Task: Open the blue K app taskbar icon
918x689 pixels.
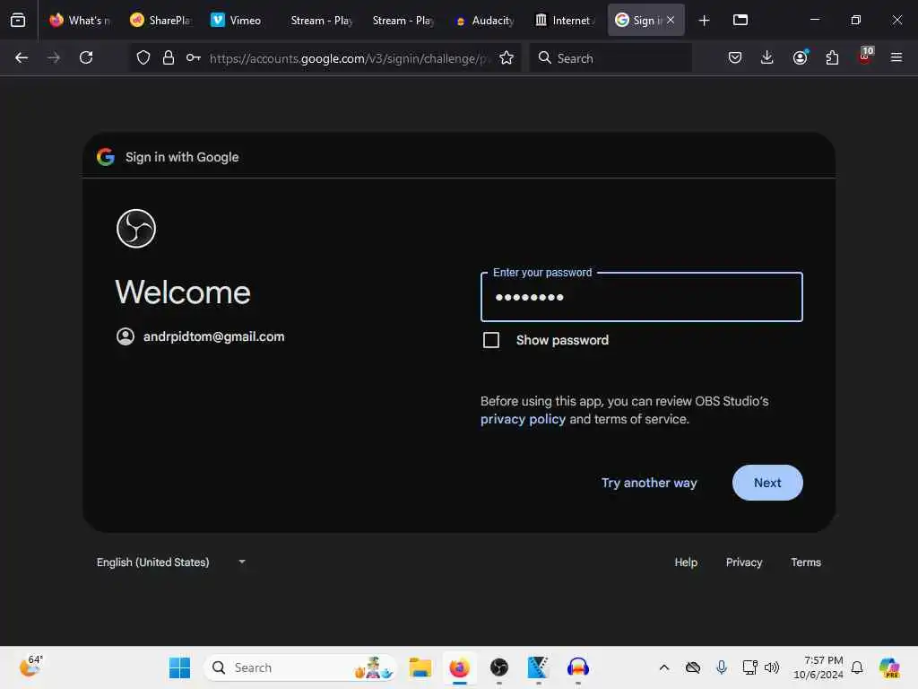Action: pyautogui.click(x=538, y=667)
